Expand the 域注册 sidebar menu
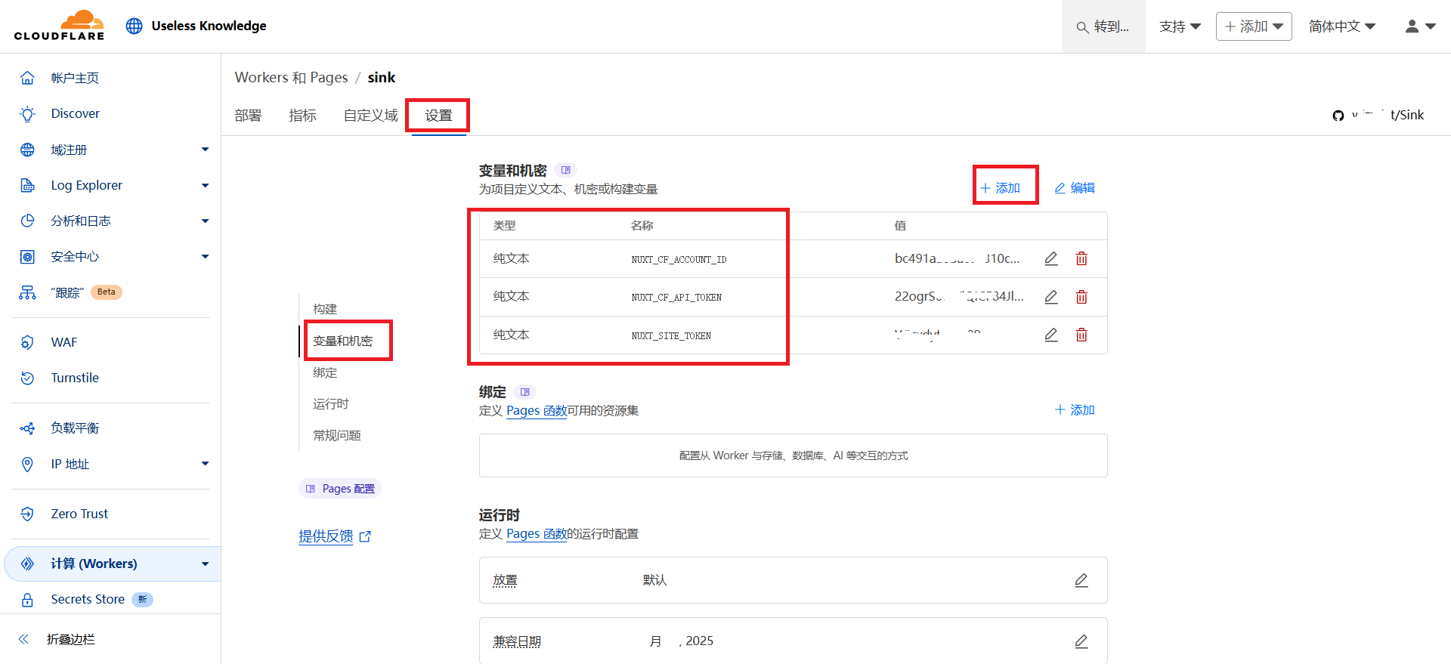This screenshot has width=1451, height=664. point(205,150)
